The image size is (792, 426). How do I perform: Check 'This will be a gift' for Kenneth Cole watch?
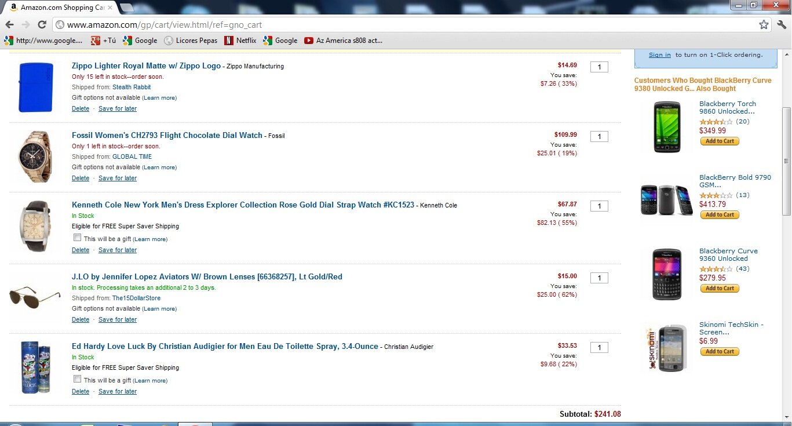[77, 238]
